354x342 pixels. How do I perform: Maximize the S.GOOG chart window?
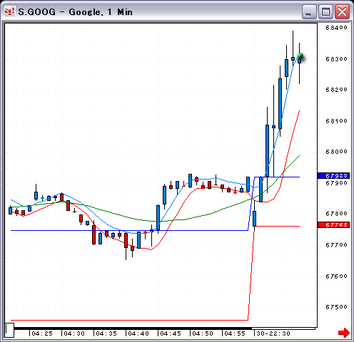point(325,11)
